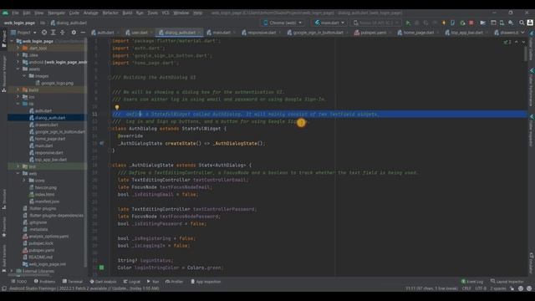Show hidden editor tabs dropdown arrow
Screen dimensions: 535x301
pos(523,33)
